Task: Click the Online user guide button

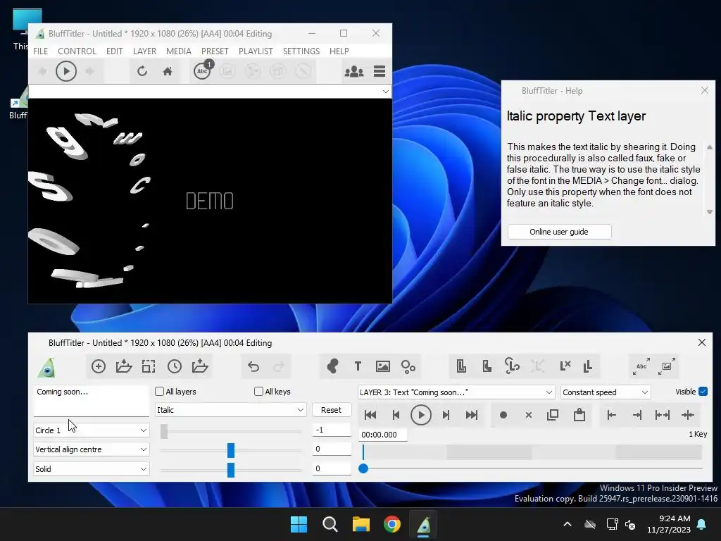Action: point(559,232)
